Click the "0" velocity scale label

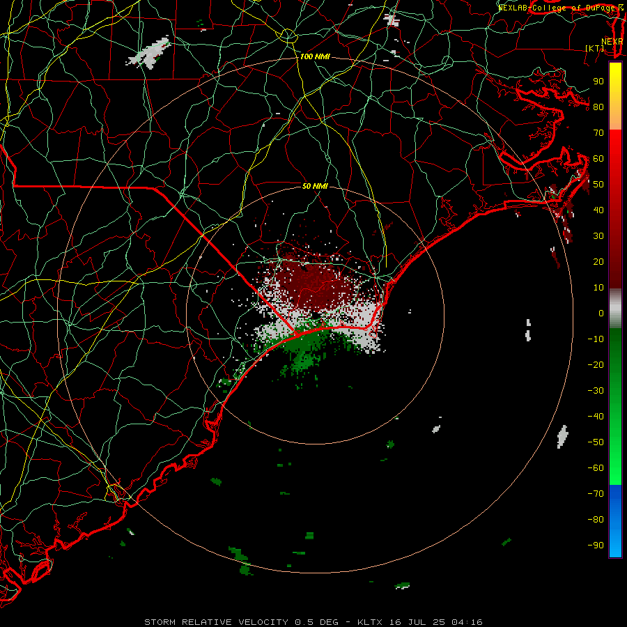601,313
